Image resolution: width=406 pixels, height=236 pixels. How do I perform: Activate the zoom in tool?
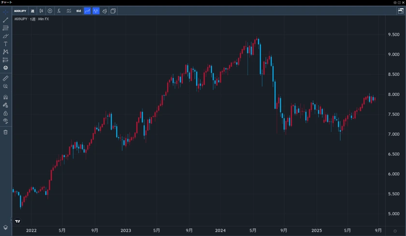point(5,86)
